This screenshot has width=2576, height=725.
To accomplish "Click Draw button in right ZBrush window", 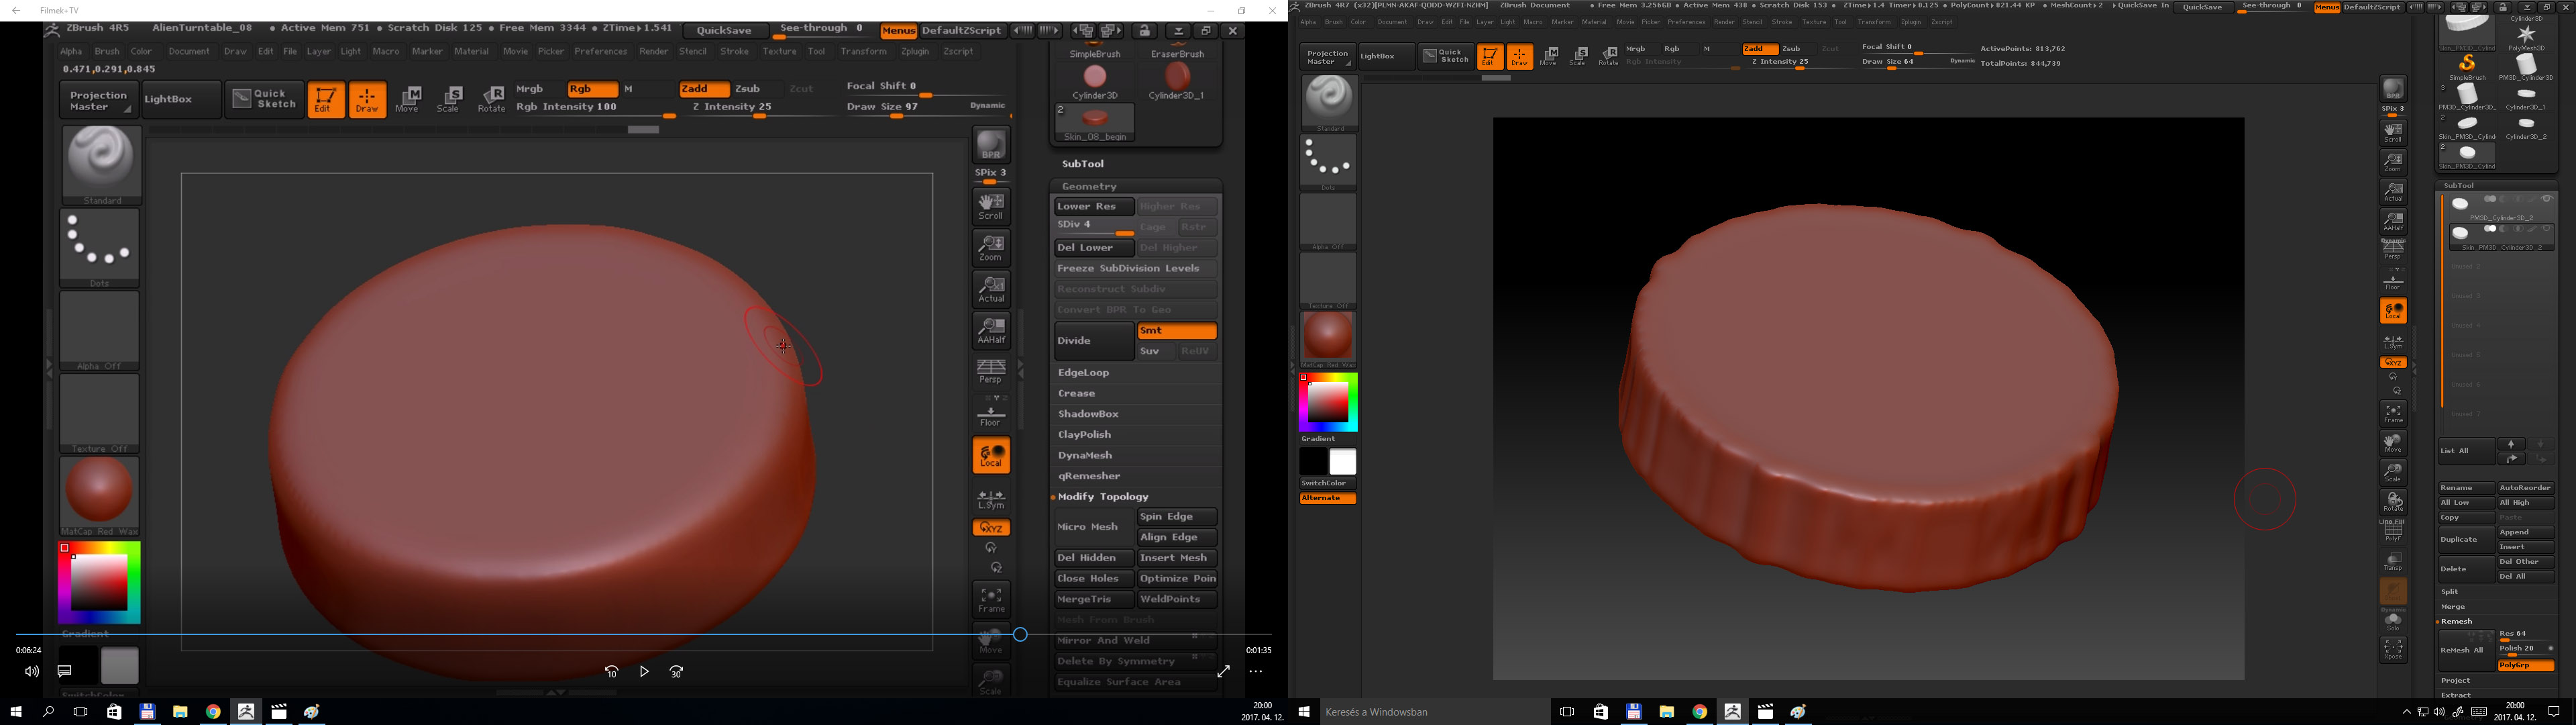I will pos(1520,57).
